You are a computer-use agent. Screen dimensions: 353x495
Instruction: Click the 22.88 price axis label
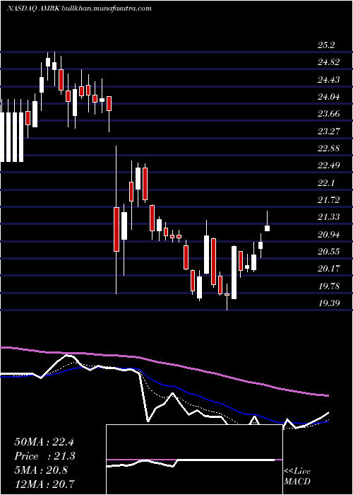(328, 148)
